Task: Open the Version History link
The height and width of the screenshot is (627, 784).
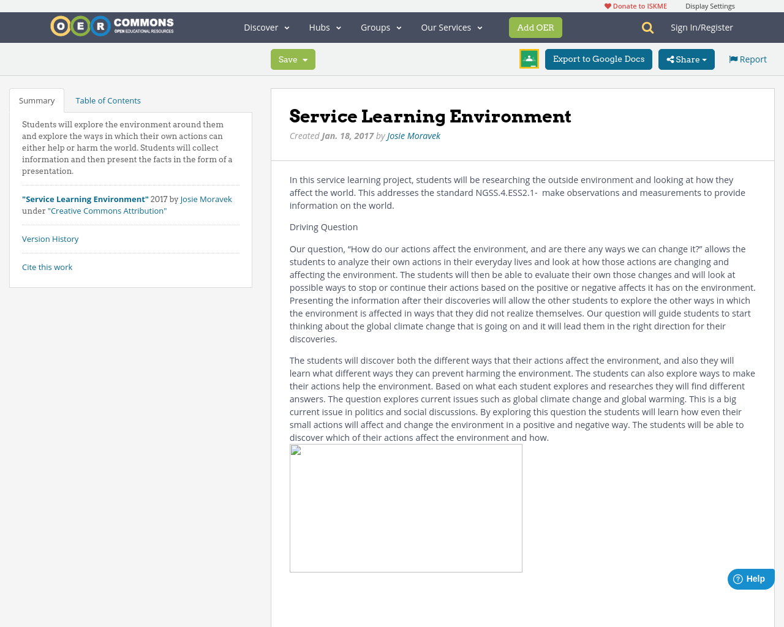Action: [50, 239]
